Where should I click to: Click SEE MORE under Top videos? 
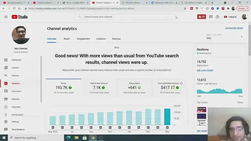click(x=202, y=131)
